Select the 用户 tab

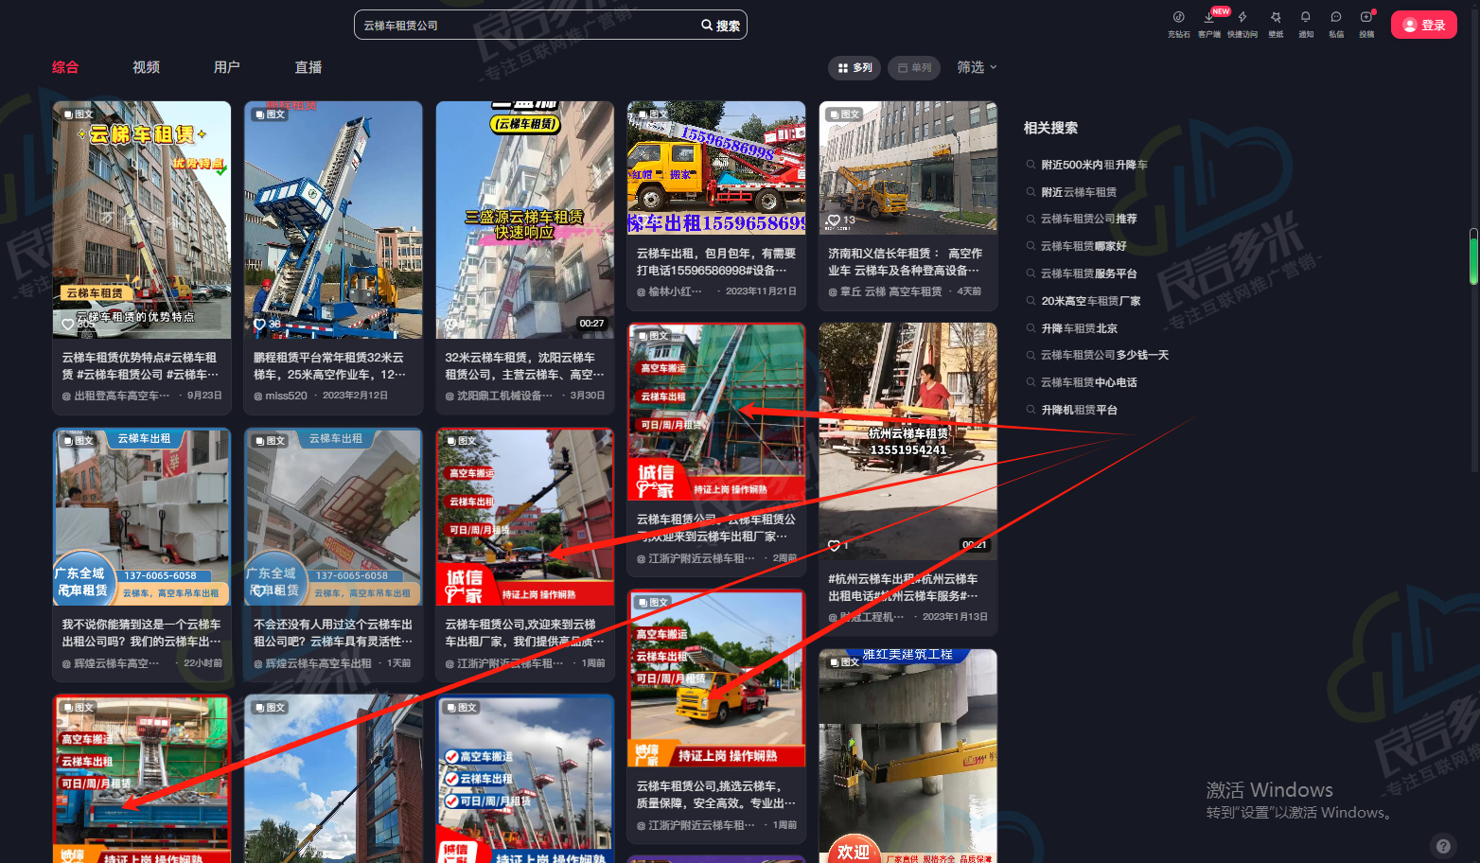coord(227,67)
